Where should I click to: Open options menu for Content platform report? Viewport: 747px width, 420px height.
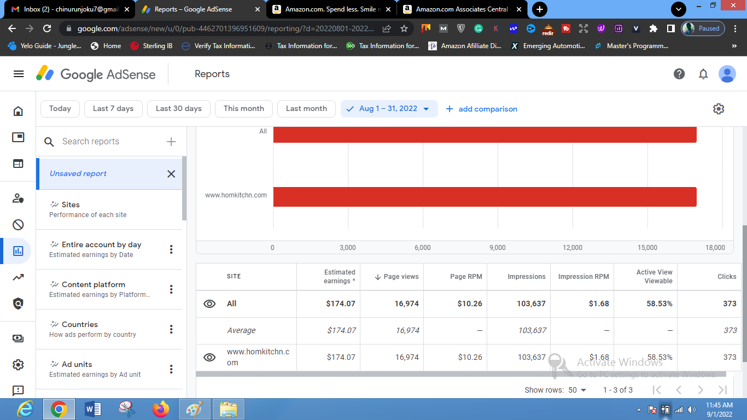tap(171, 289)
